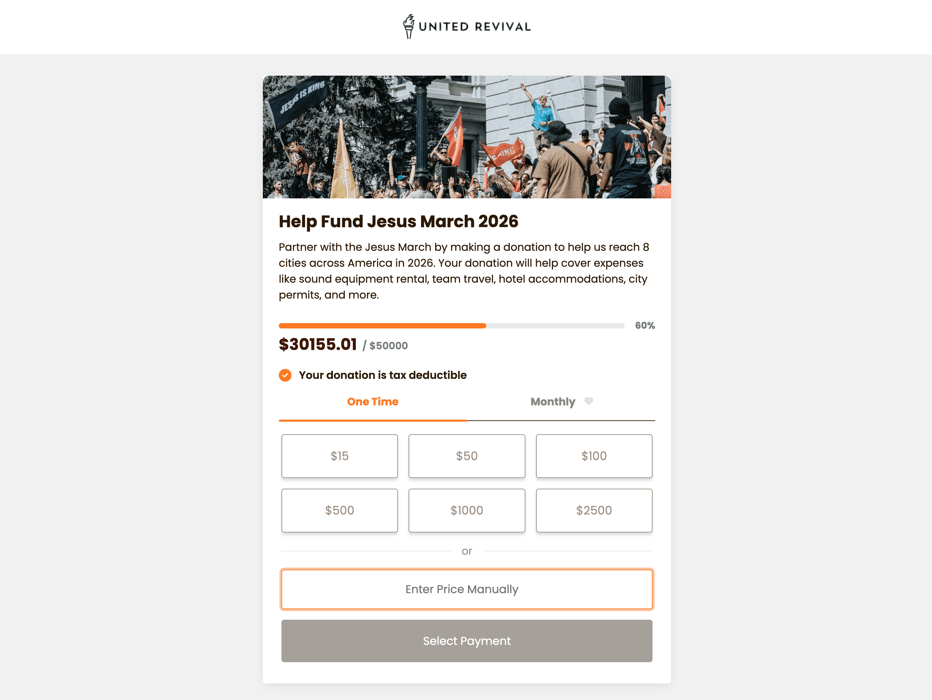Image resolution: width=932 pixels, height=700 pixels.
Task: Select the $2500 donation amount
Action: (x=594, y=510)
